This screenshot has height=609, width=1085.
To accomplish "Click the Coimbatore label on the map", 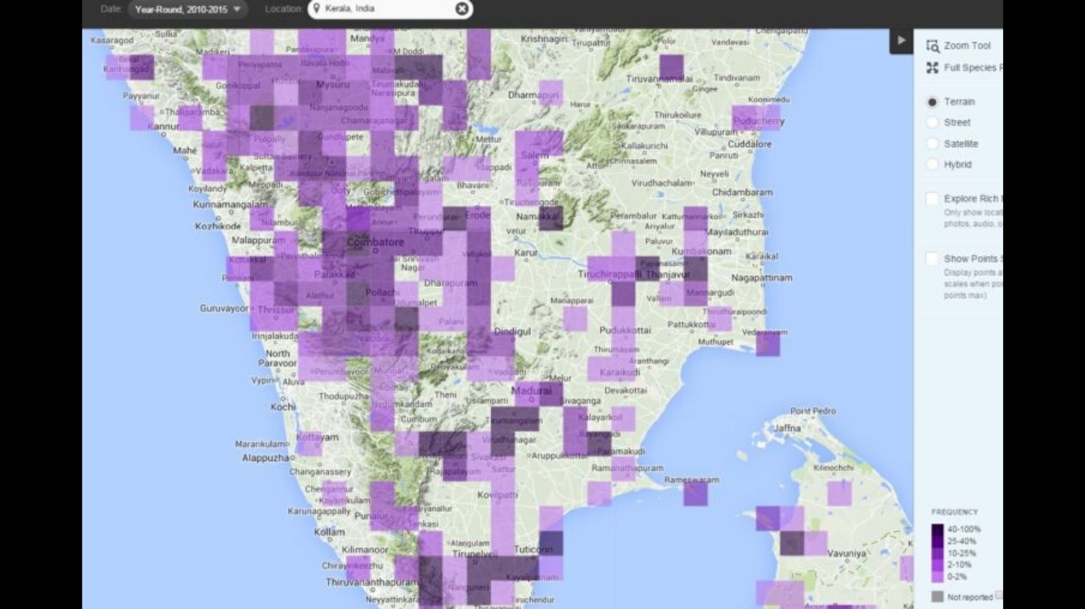I will 376,242.
